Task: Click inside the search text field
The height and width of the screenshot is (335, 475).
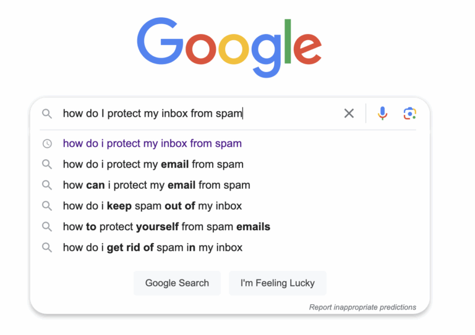Action: point(198,114)
